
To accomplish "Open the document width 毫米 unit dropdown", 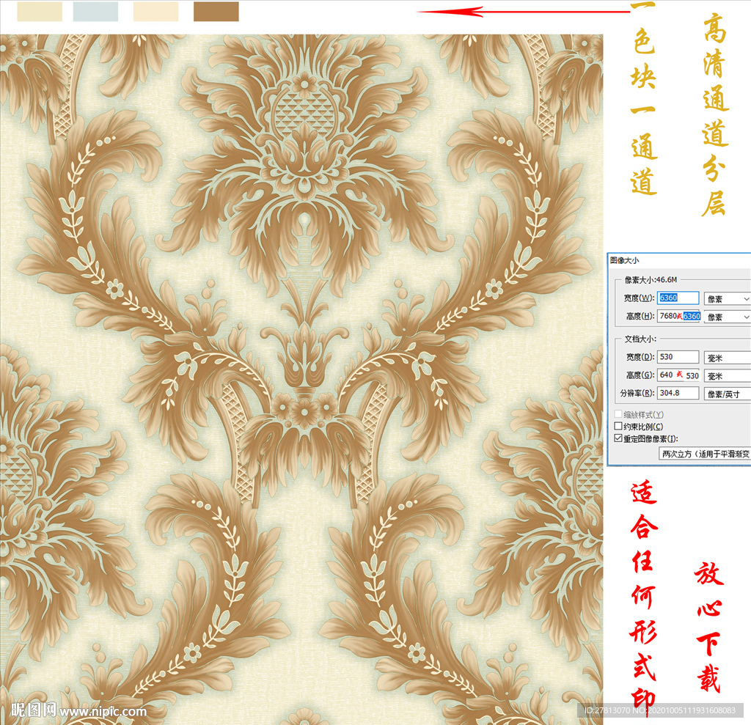I will pyautogui.click(x=727, y=358).
